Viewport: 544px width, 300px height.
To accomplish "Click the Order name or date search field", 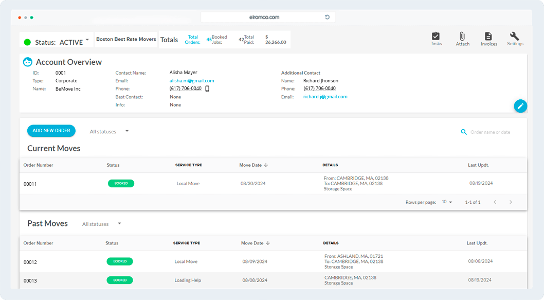I will [x=490, y=132].
